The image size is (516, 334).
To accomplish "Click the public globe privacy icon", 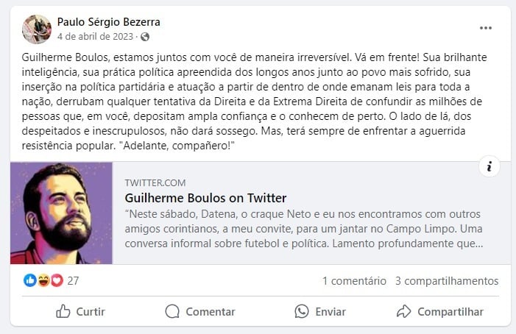I will click(144, 36).
